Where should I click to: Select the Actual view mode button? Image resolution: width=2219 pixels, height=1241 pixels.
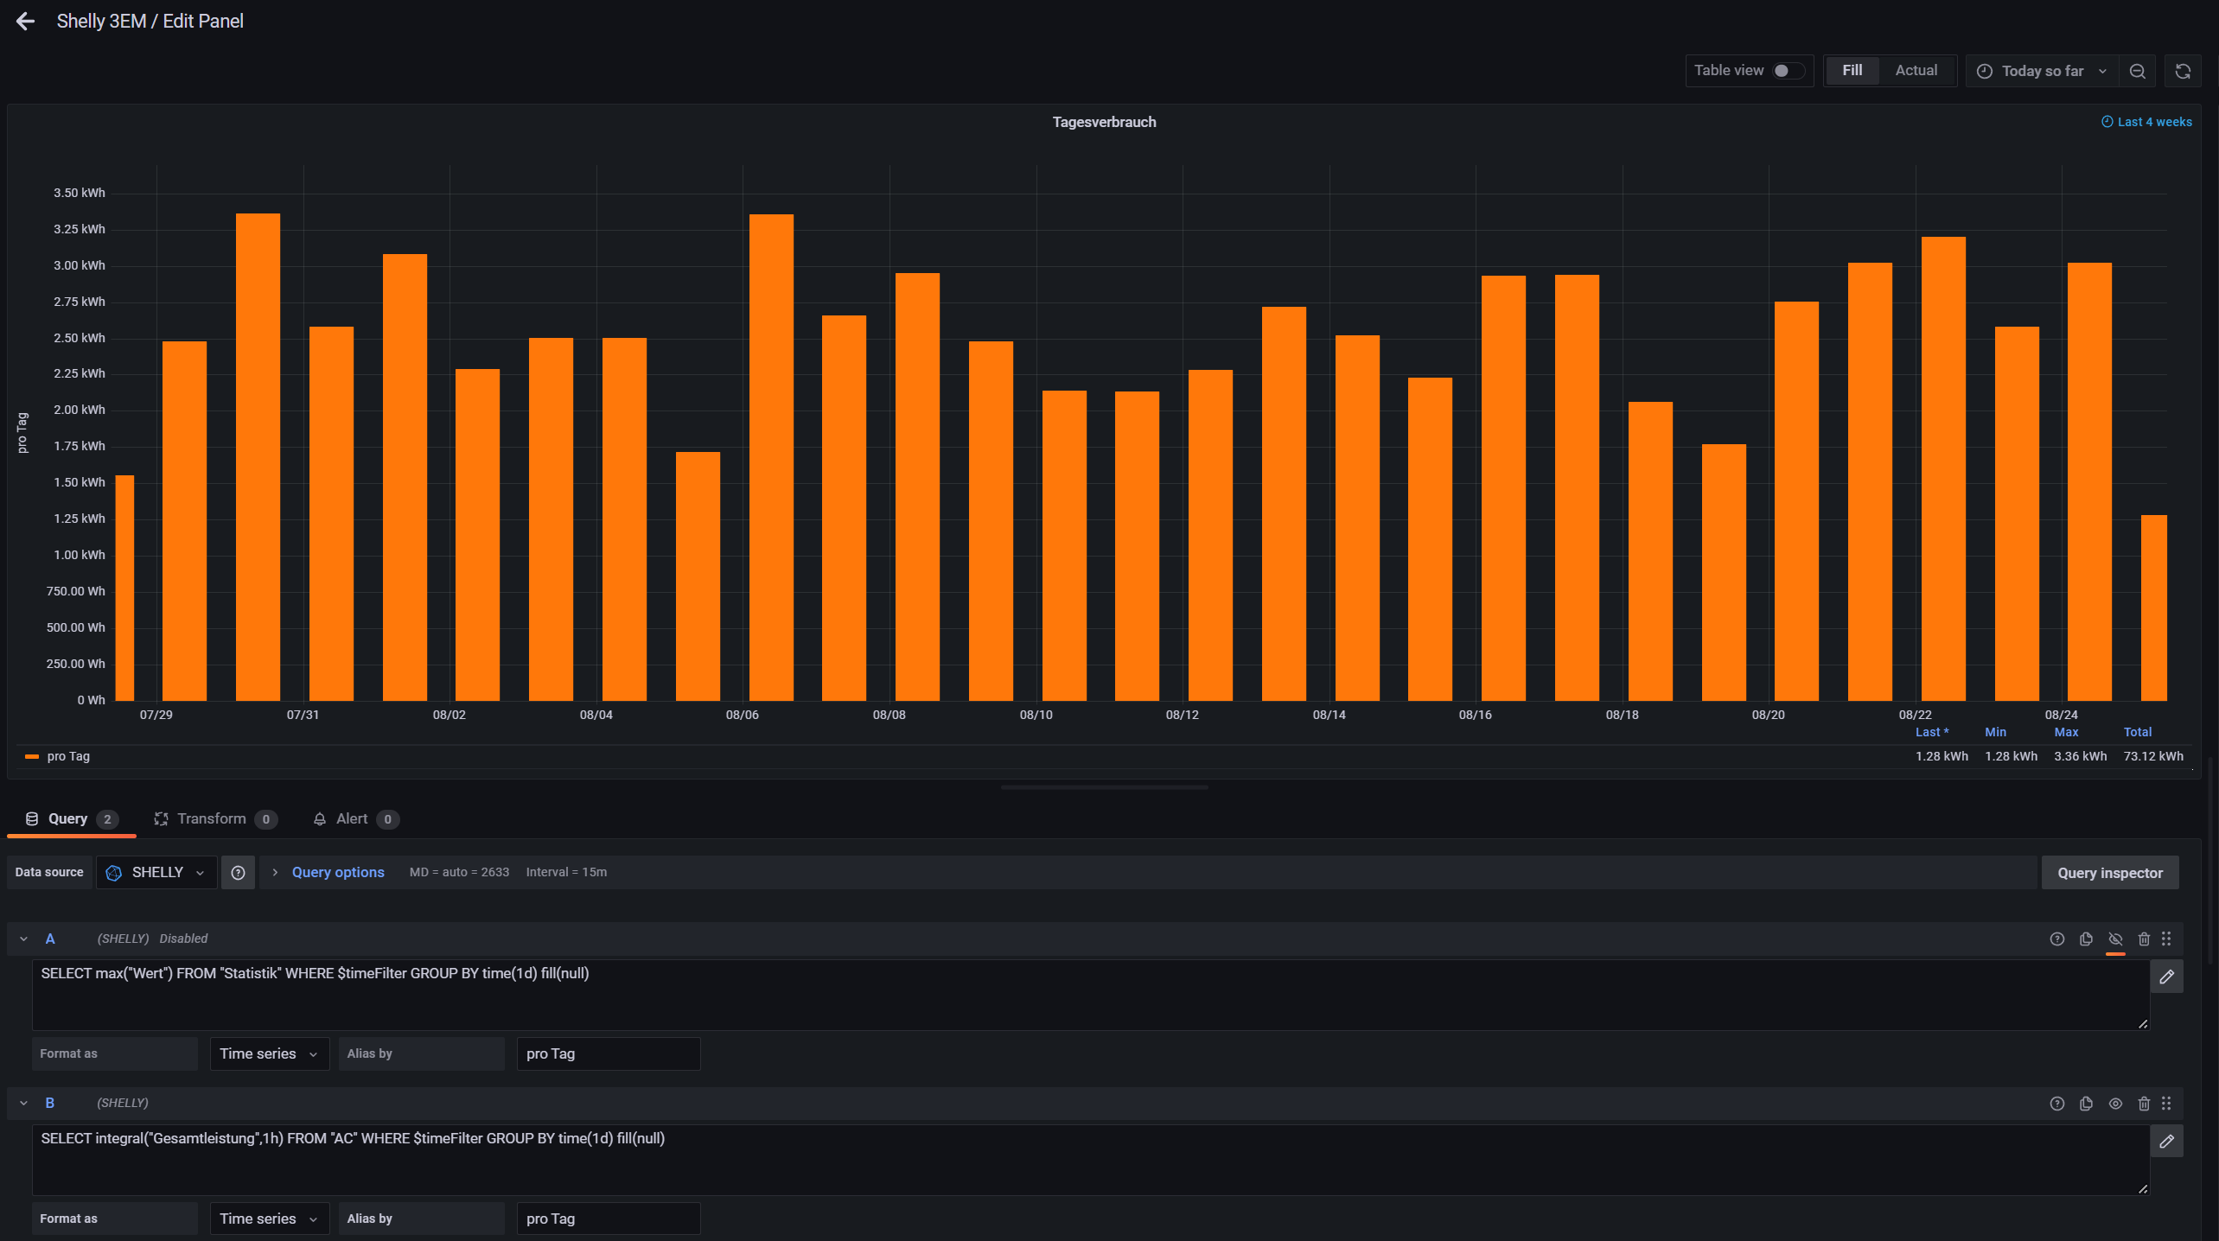[1916, 71]
